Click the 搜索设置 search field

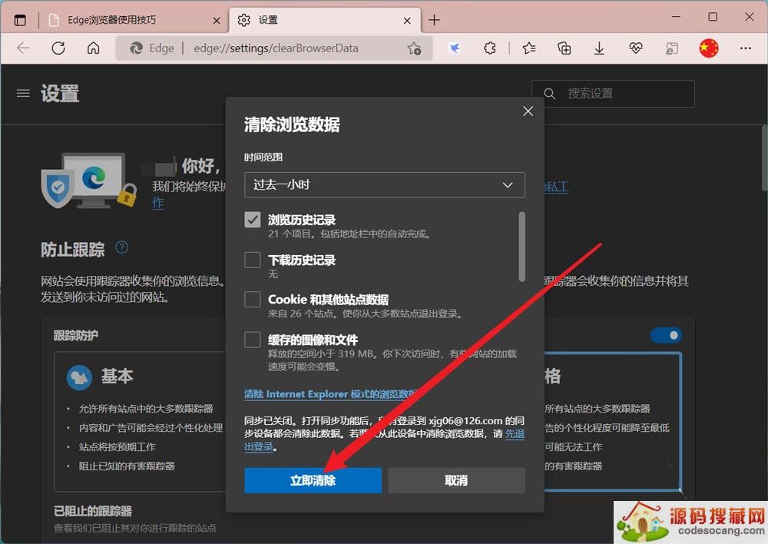tap(622, 94)
